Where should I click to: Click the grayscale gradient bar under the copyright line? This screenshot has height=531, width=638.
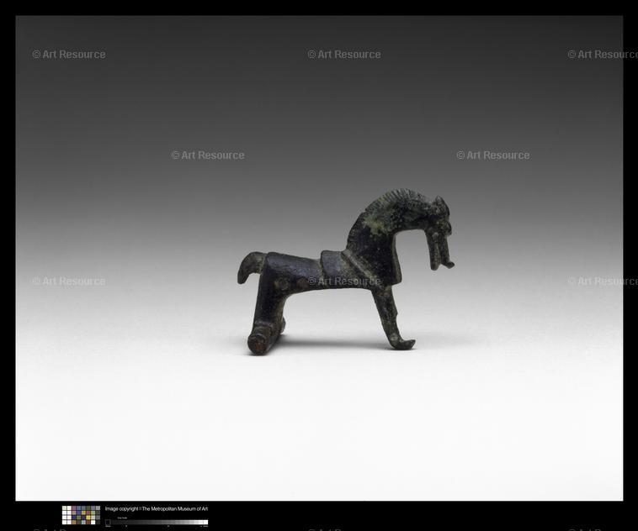point(157,523)
